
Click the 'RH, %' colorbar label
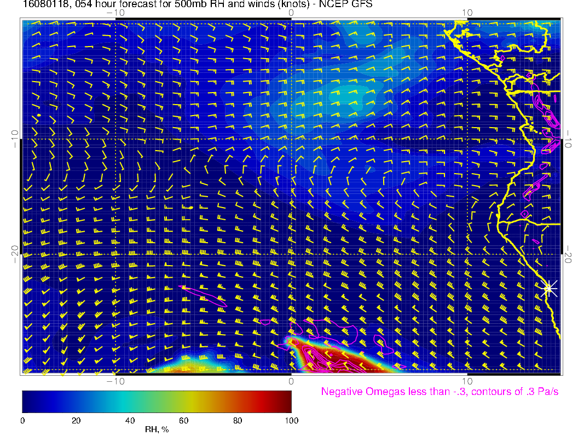coord(157,429)
